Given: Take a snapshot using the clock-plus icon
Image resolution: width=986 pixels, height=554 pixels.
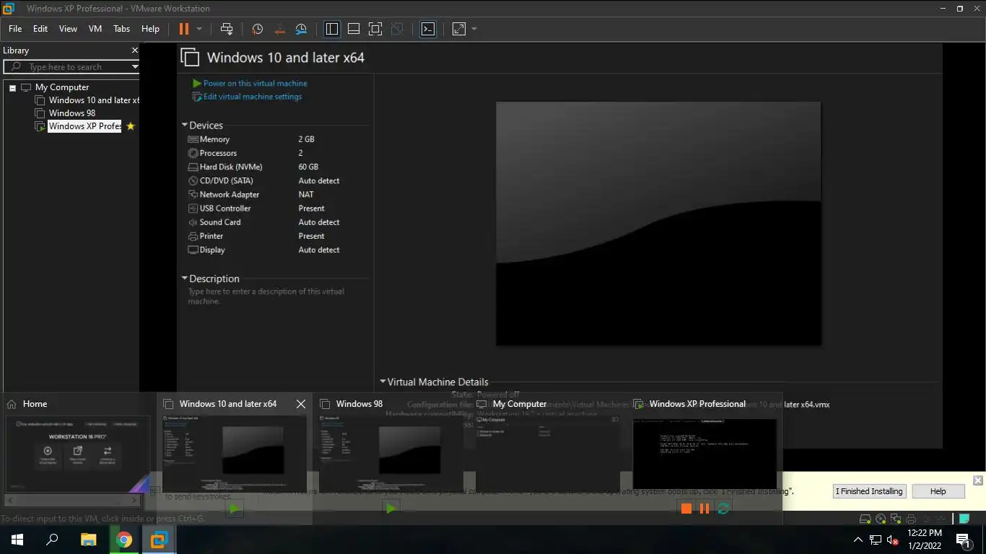Looking at the screenshot, I should click(x=257, y=29).
